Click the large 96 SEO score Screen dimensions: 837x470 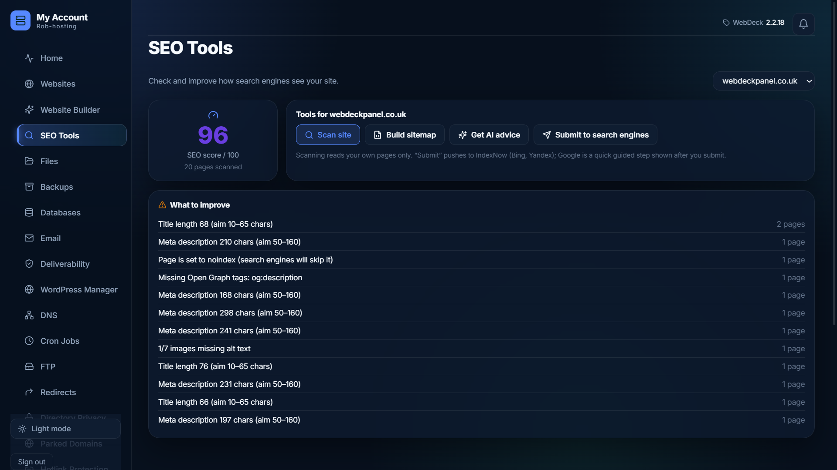click(213, 135)
